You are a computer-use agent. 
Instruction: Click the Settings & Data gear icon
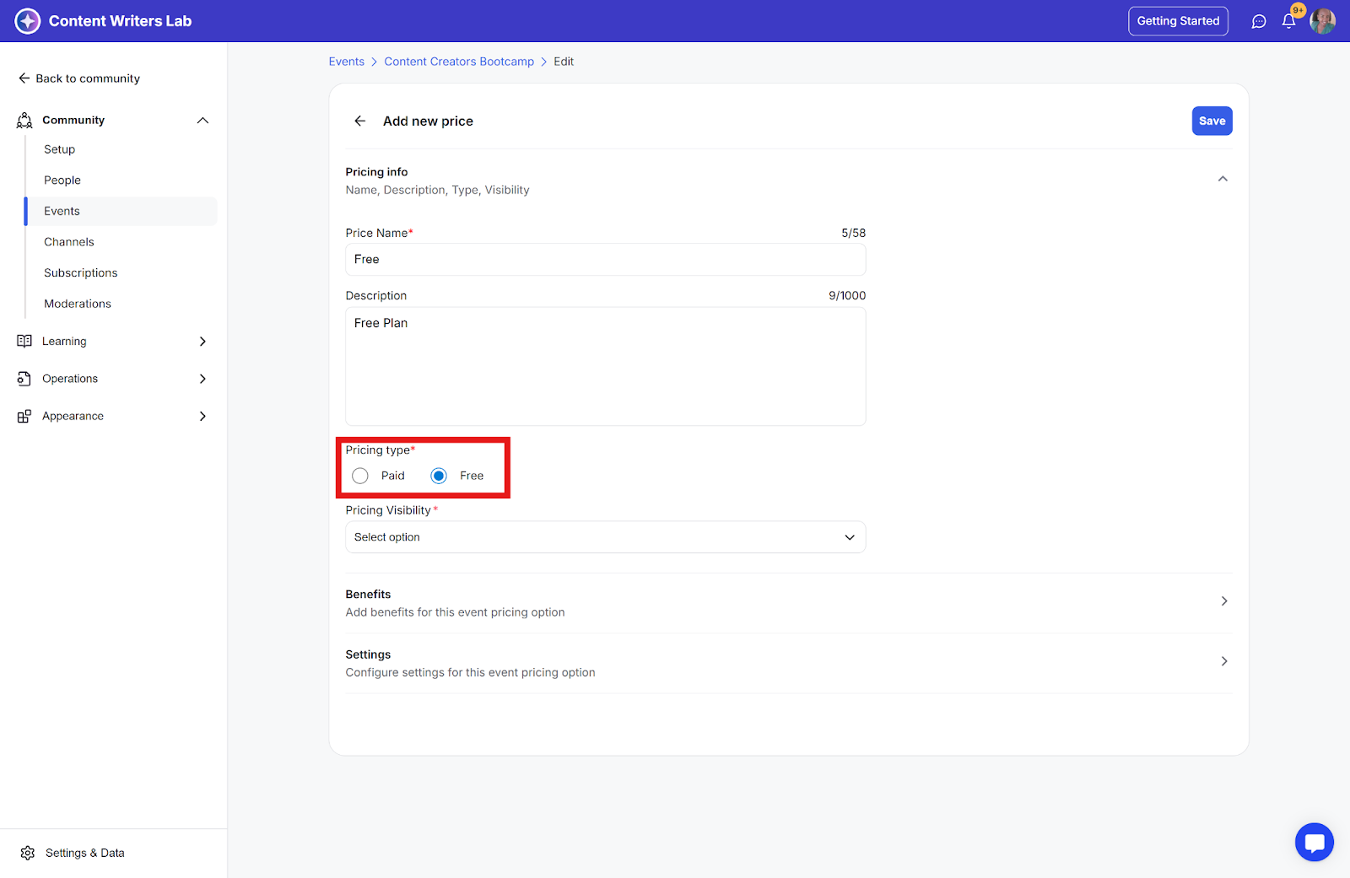pos(28,853)
